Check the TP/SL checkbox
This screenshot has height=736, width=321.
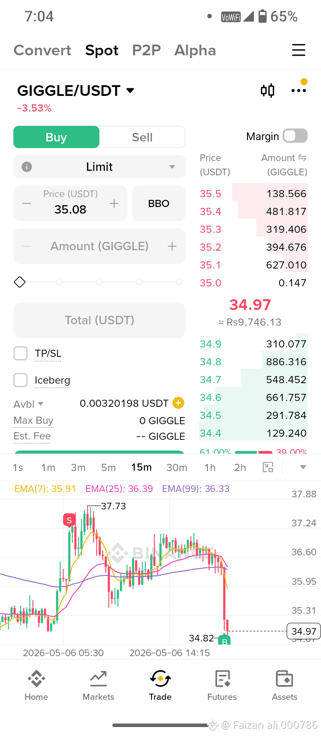pos(21,353)
